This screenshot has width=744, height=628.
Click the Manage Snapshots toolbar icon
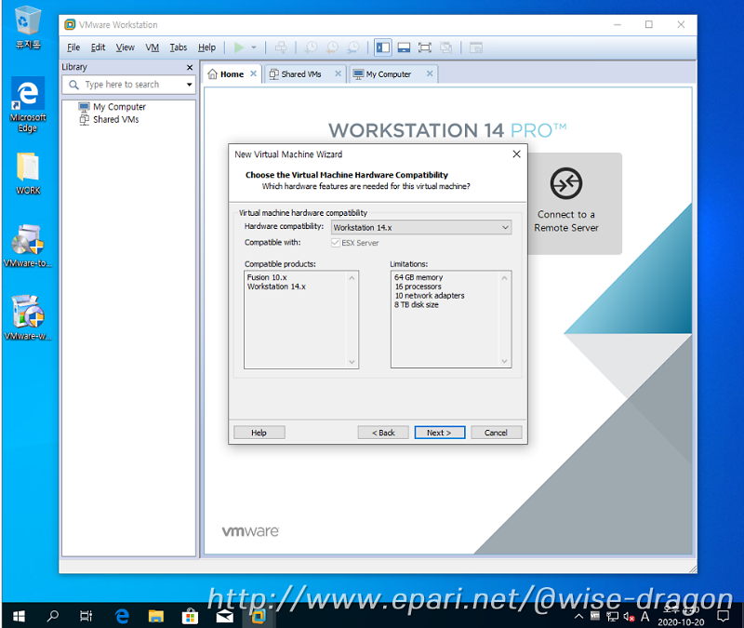(353, 47)
